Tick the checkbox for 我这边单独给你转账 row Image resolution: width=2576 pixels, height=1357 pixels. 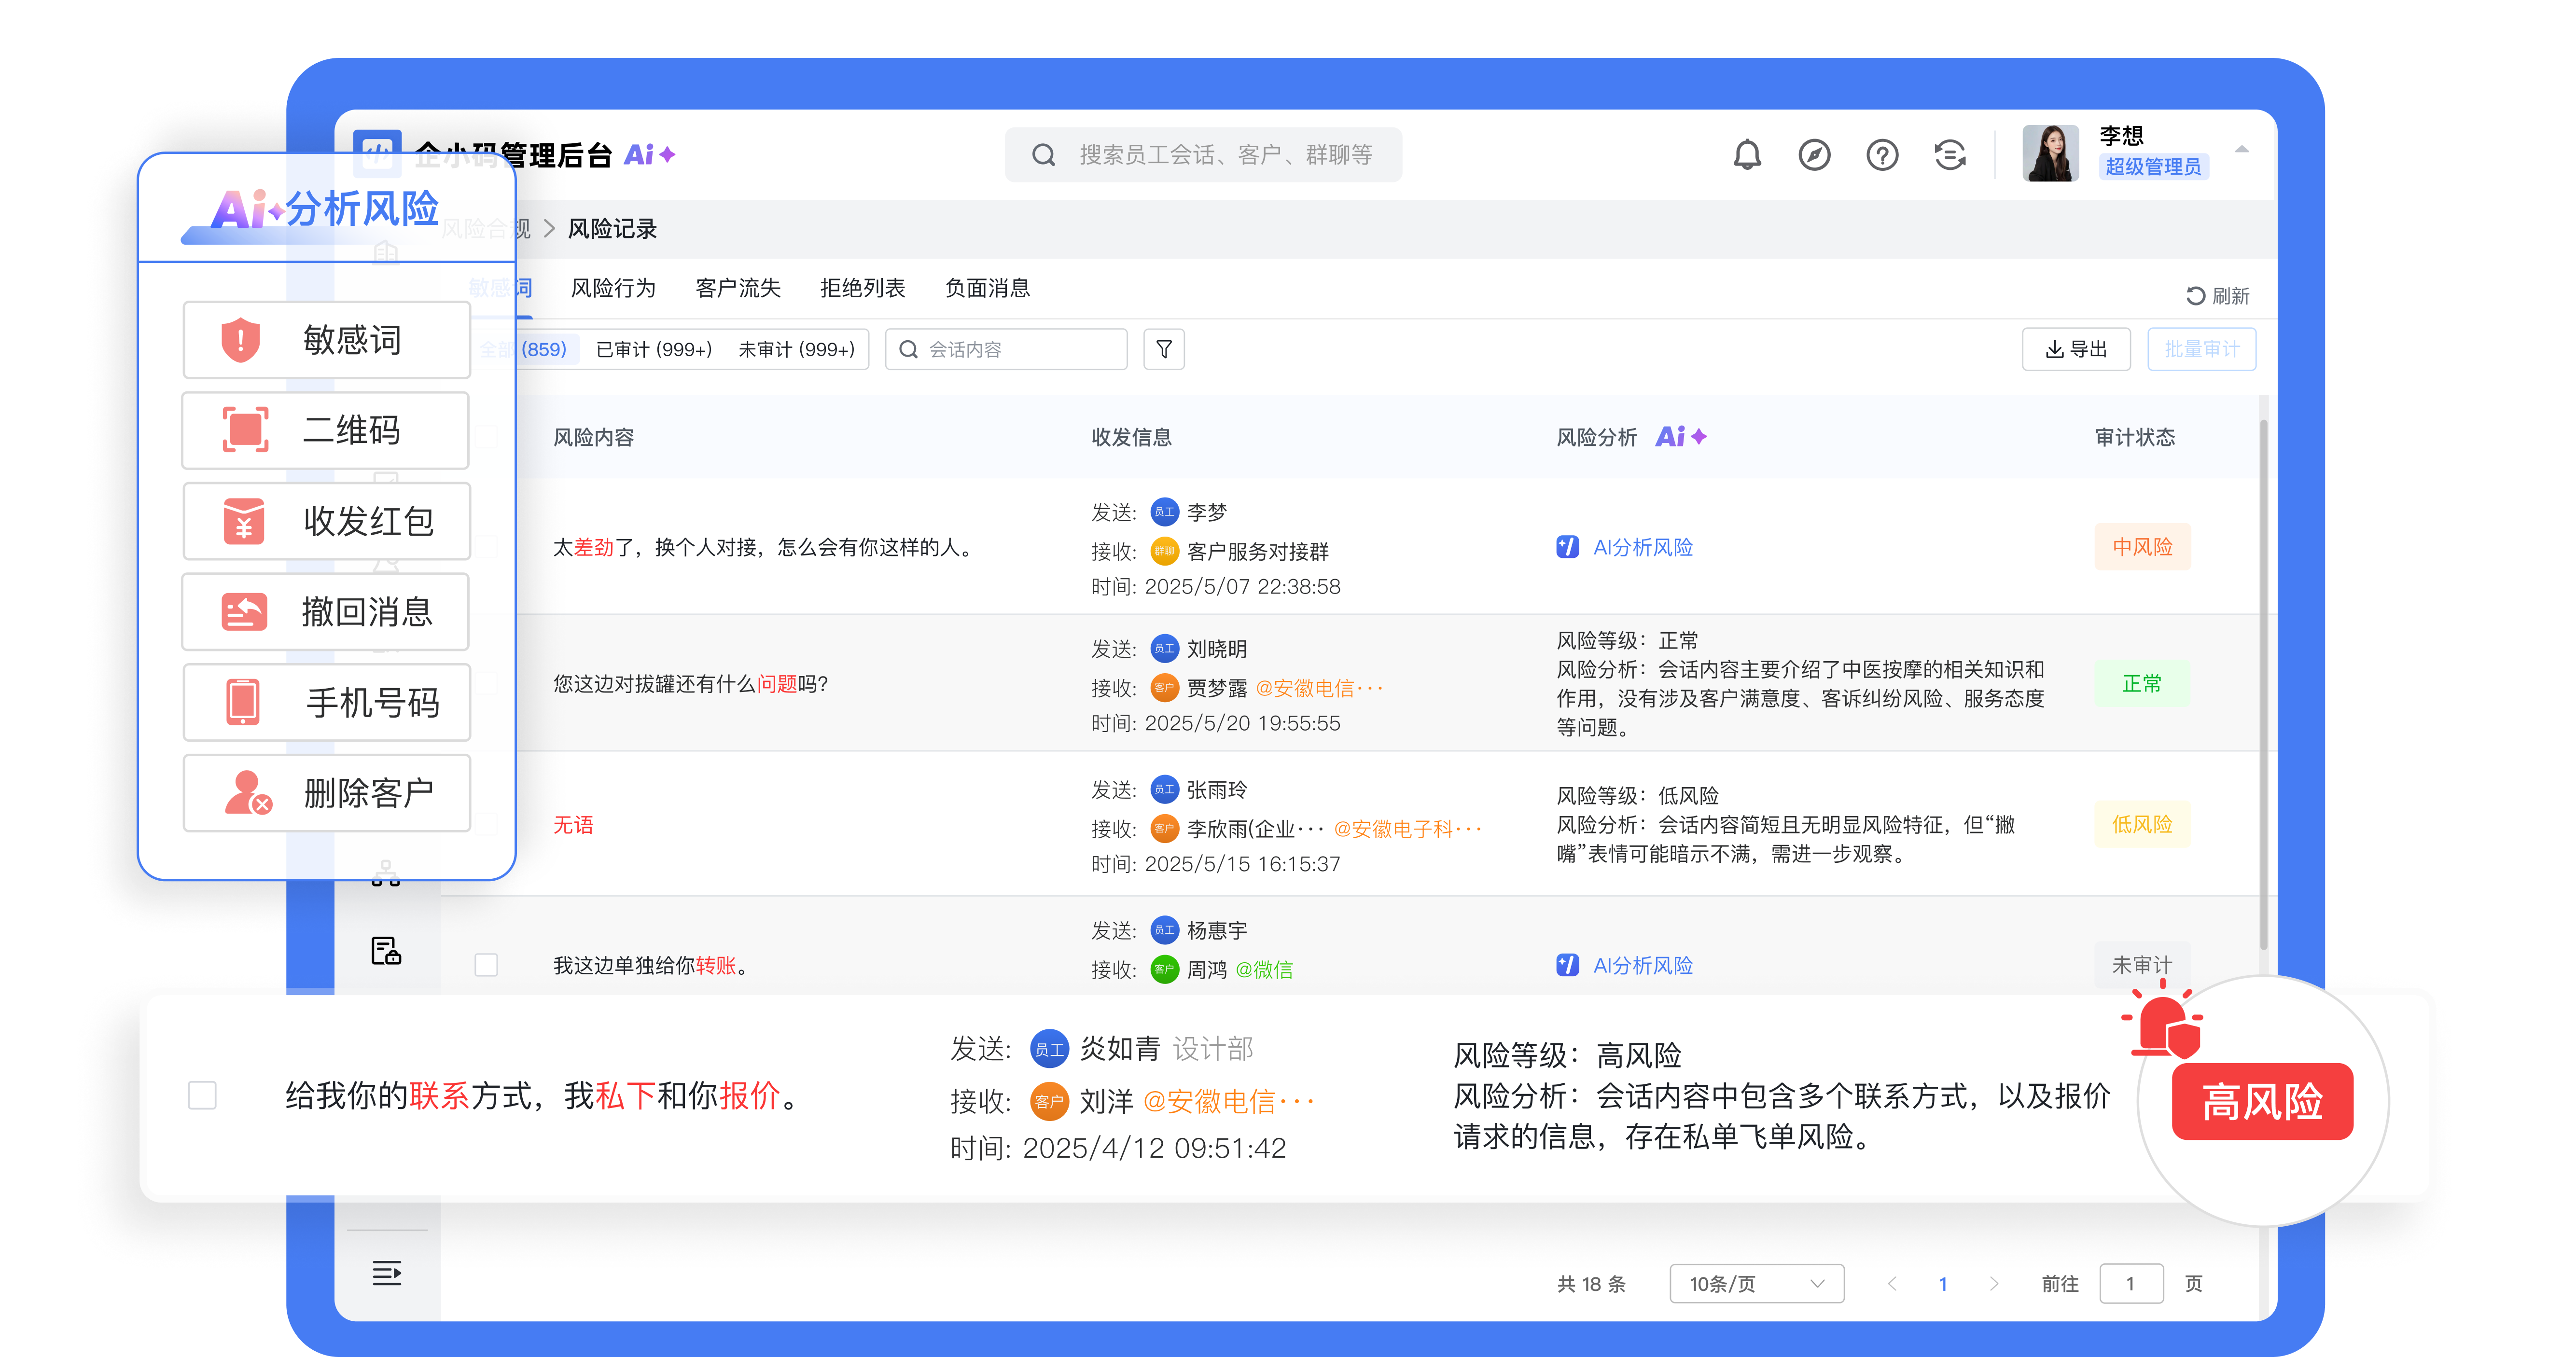click(x=486, y=965)
